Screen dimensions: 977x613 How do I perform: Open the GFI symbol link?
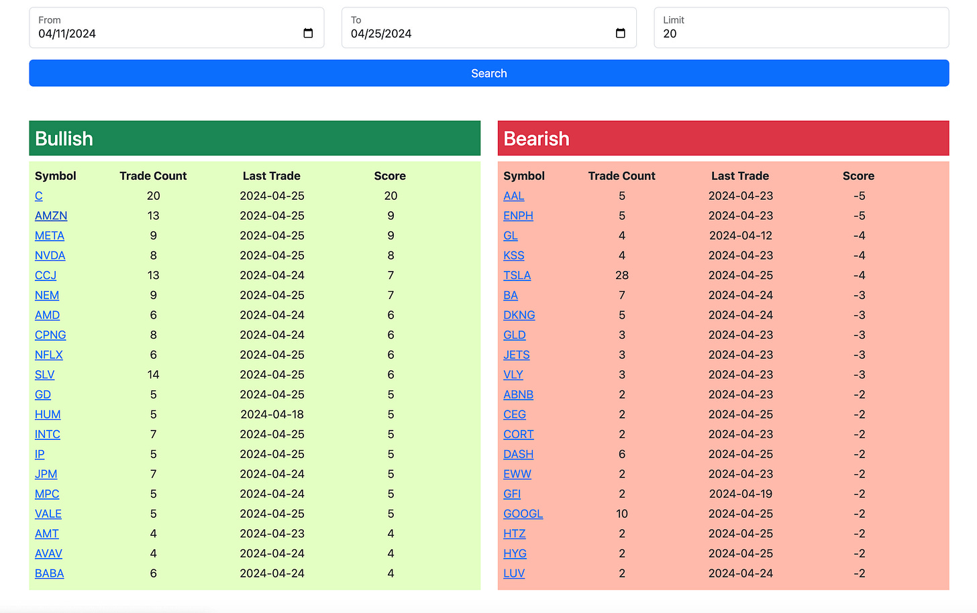coord(512,494)
